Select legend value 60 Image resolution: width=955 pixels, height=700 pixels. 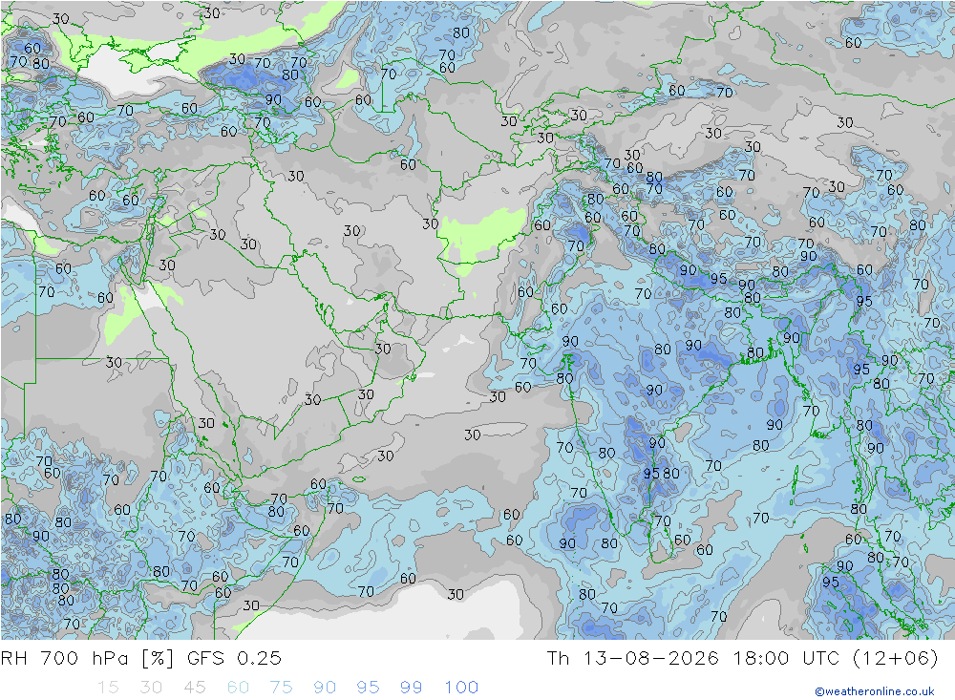[238, 688]
